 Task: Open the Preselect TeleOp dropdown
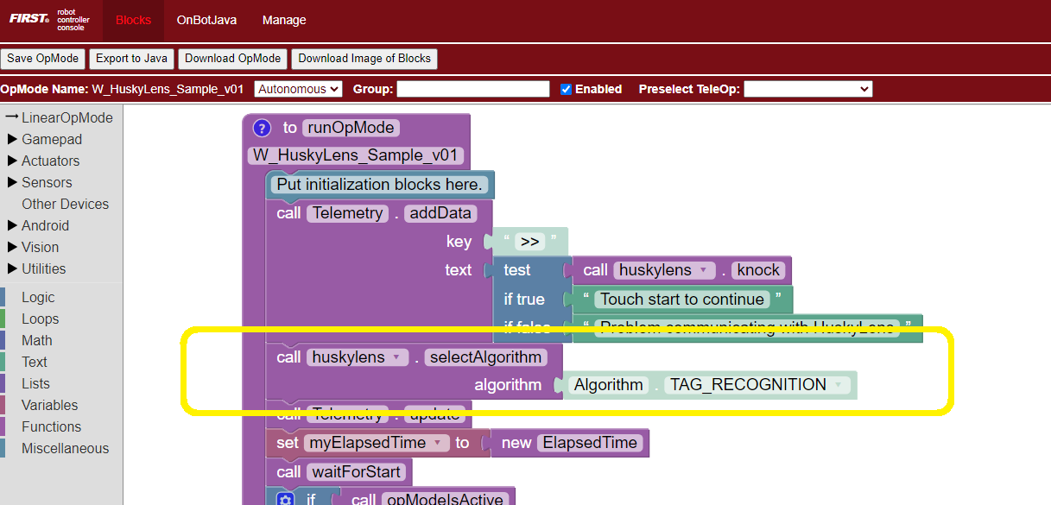coord(807,89)
